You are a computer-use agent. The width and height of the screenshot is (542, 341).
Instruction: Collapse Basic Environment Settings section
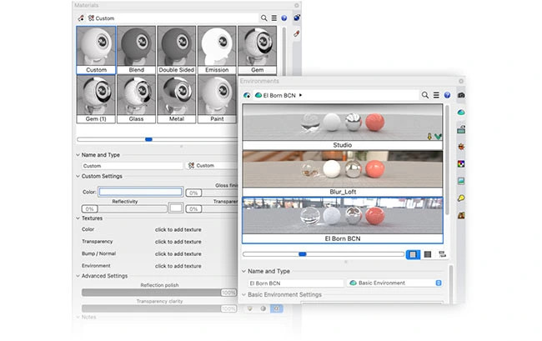click(243, 294)
